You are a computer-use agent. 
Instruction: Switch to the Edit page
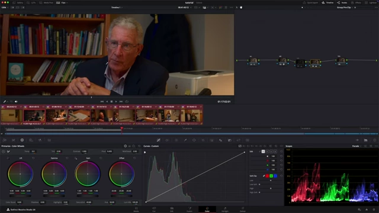(172, 209)
